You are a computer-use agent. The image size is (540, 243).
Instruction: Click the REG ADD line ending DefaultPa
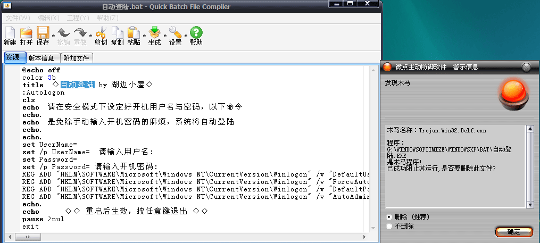point(196,189)
